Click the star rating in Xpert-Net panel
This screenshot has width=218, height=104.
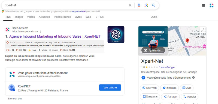(x=152, y=67)
